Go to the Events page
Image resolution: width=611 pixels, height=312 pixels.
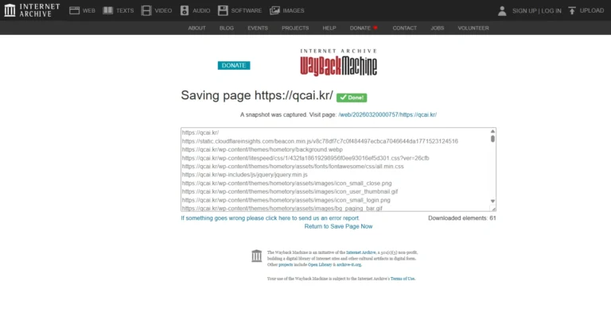tap(258, 28)
